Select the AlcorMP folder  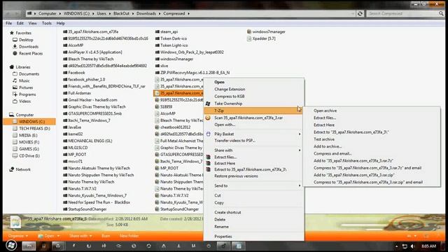pyautogui.click(x=76, y=45)
